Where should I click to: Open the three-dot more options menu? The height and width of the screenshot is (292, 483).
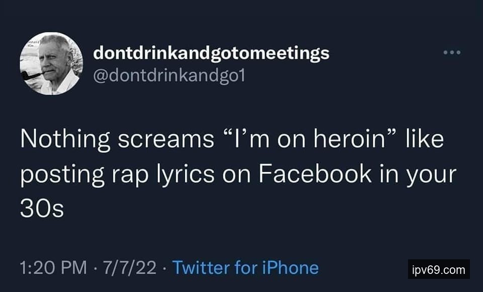click(x=451, y=52)
